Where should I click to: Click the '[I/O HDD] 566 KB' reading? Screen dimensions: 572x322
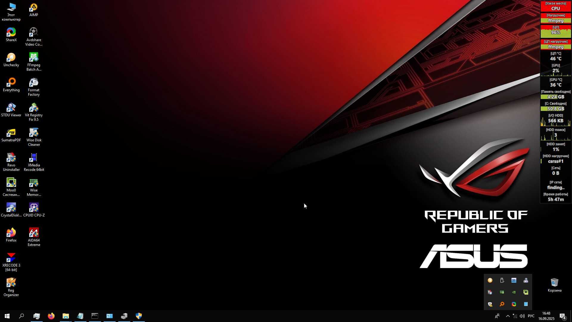click(556, 120)
